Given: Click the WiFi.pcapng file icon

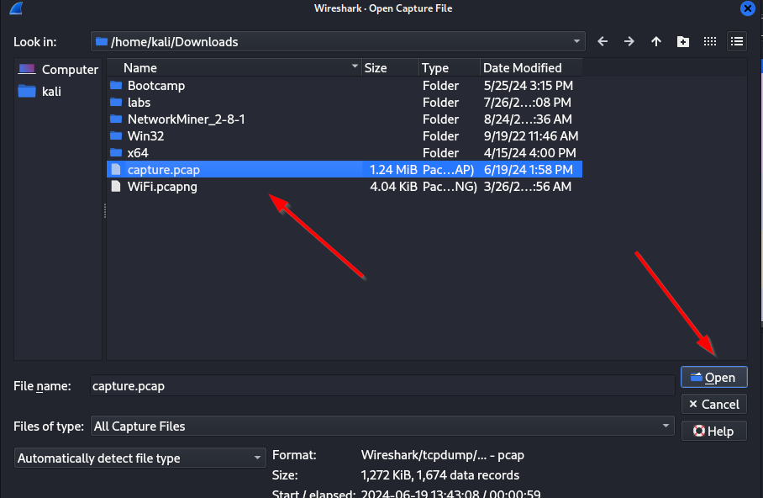Looking at the screenshot, I should pos(116,187).
